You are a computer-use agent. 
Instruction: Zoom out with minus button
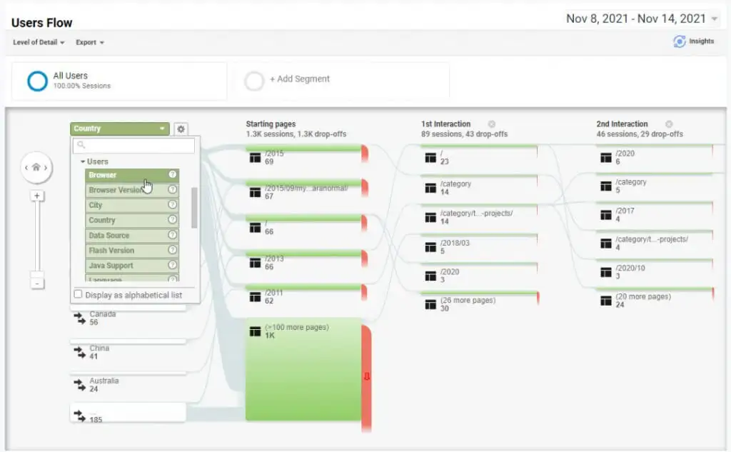[37, 283]
